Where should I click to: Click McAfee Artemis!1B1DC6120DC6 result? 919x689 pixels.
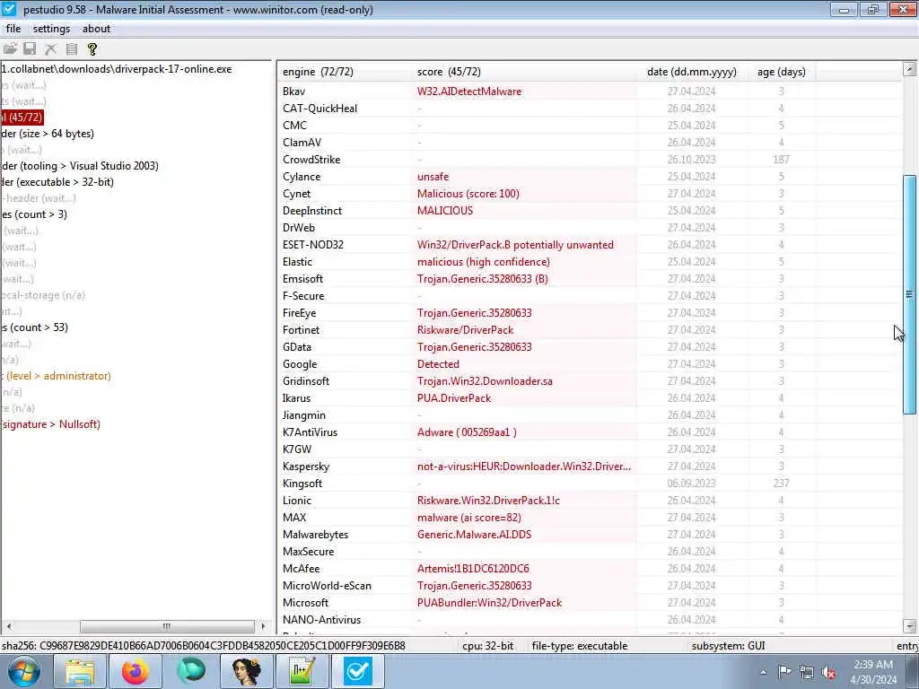pos(473,568)
